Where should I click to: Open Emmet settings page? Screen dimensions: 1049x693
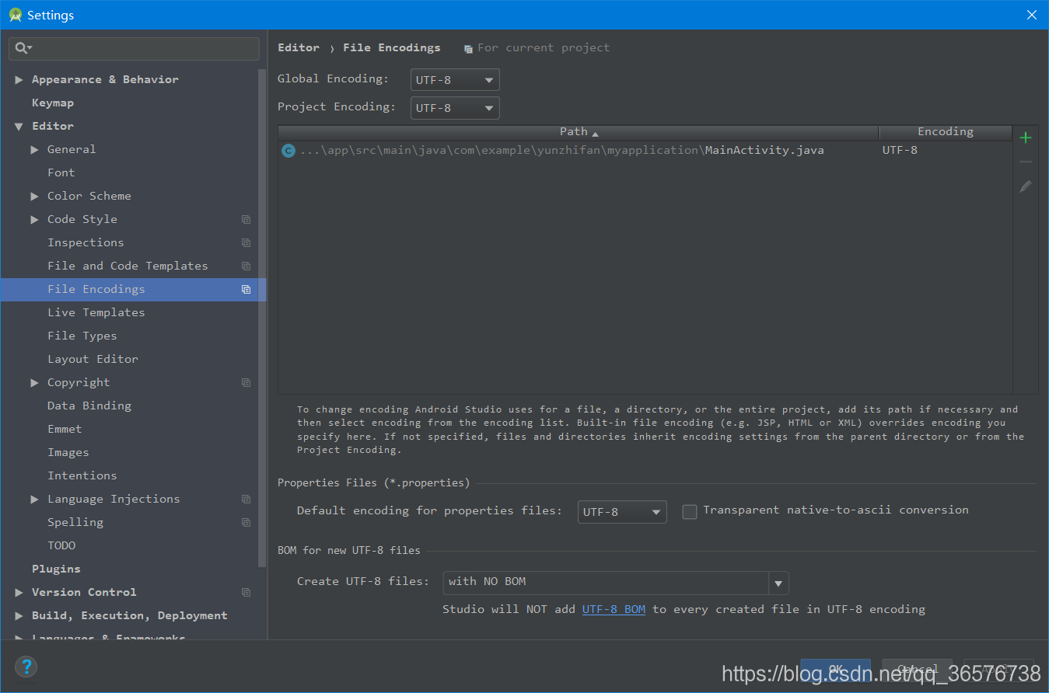[65, 429]
